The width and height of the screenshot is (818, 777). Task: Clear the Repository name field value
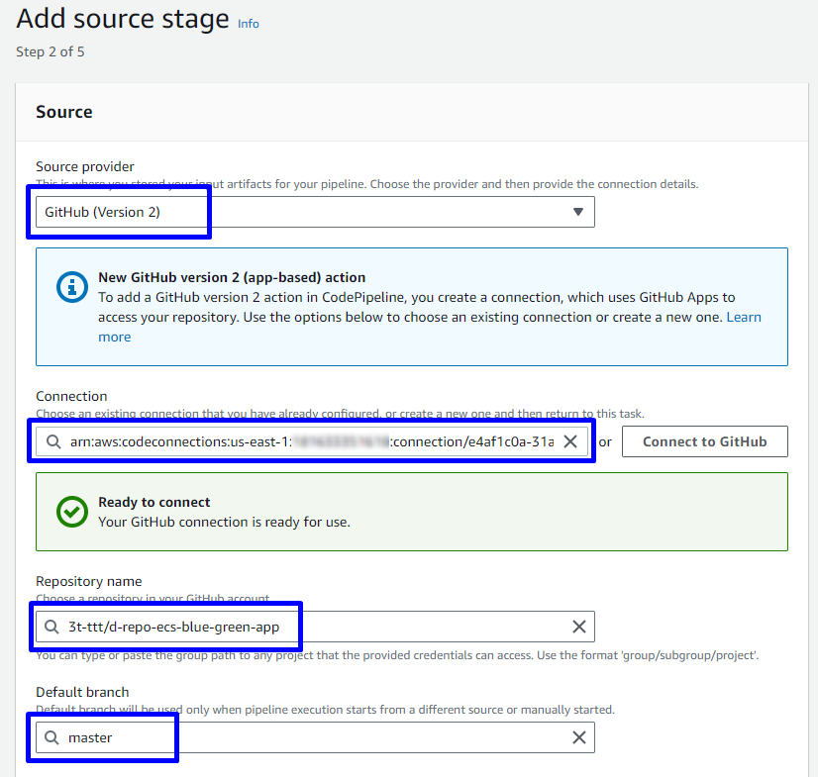point(579,626)
